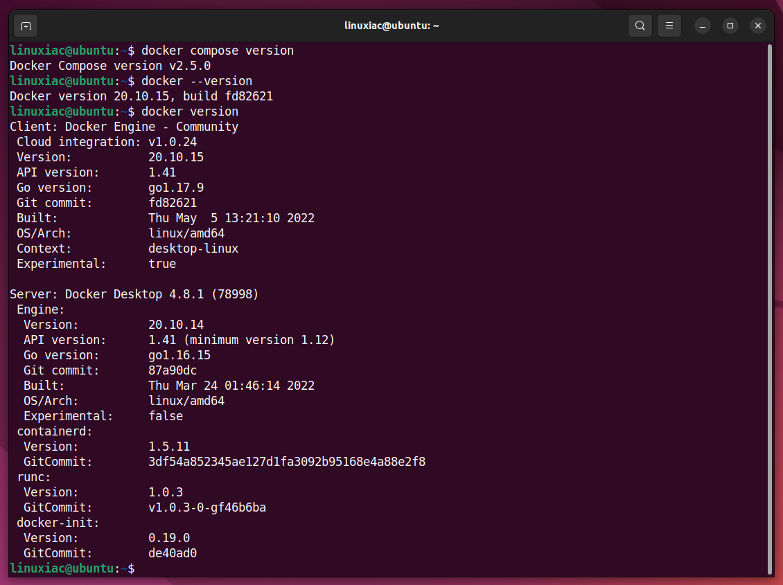Minimize the terminal window

(702, 26)
